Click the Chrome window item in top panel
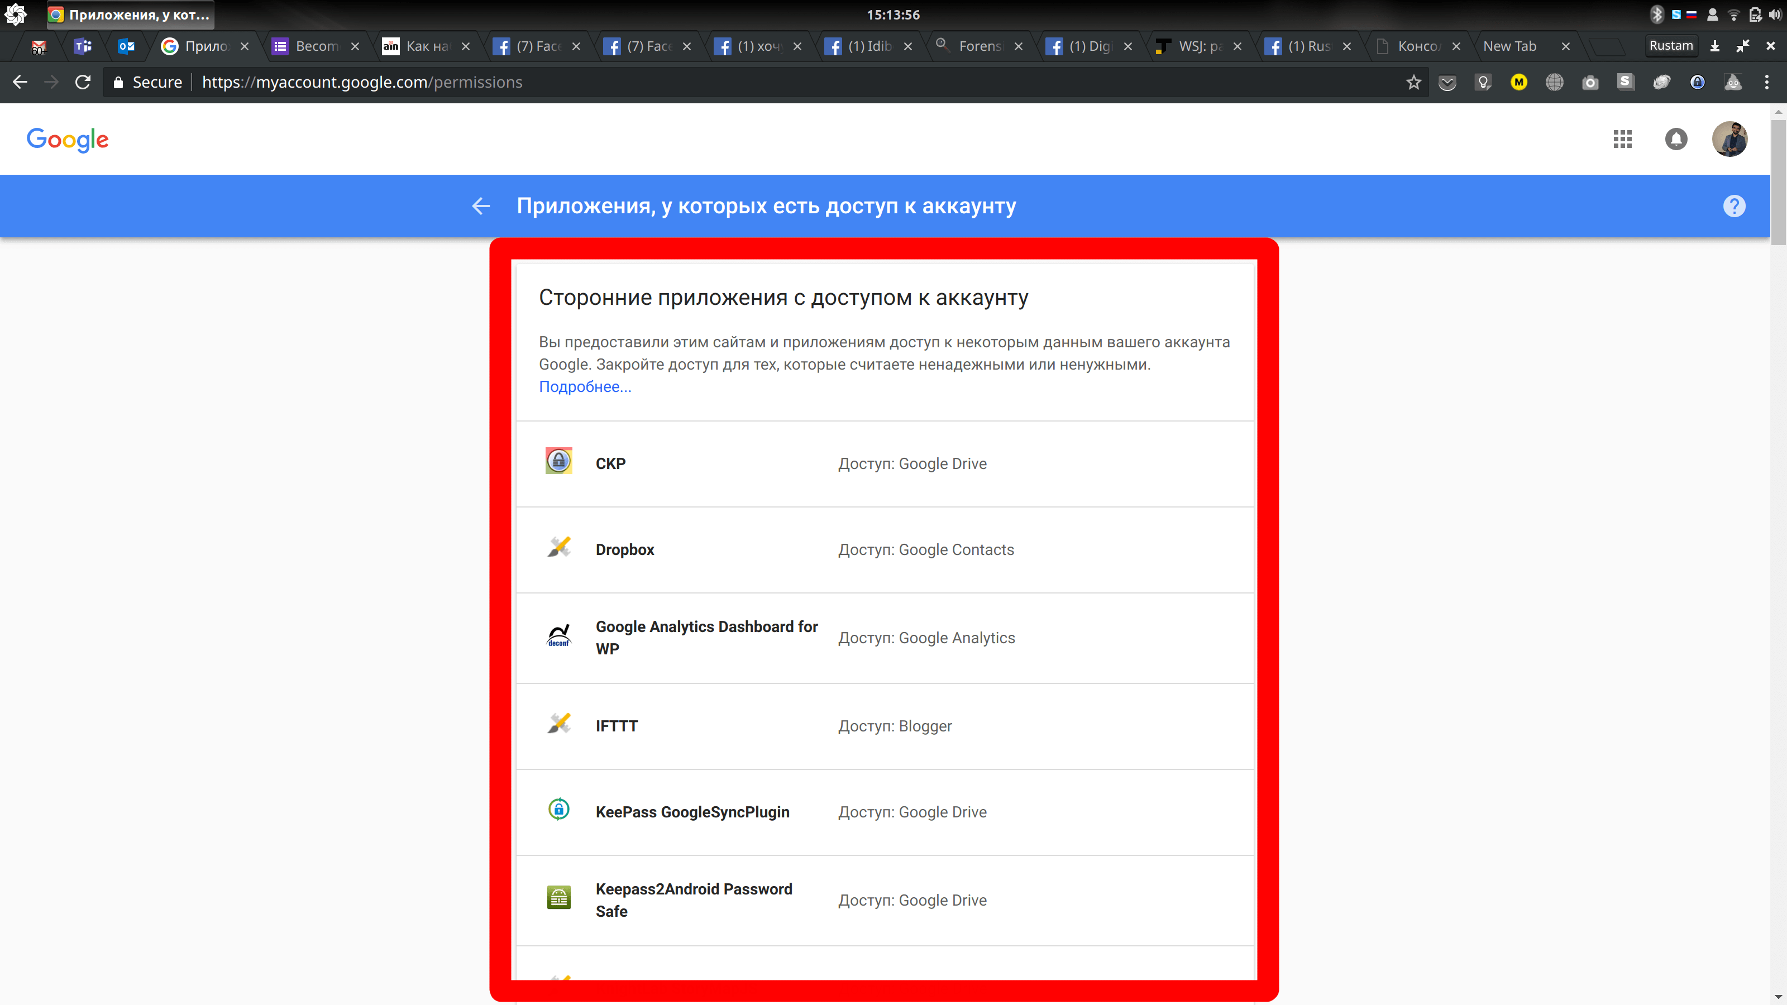The image size is (1787, 1005). (130, 15)
